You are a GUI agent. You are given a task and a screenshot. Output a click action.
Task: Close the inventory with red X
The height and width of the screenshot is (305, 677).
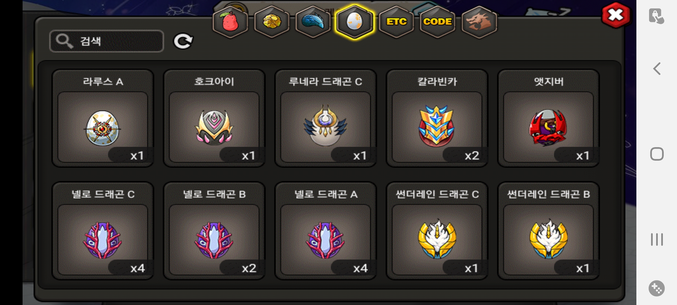click(616, 15)
